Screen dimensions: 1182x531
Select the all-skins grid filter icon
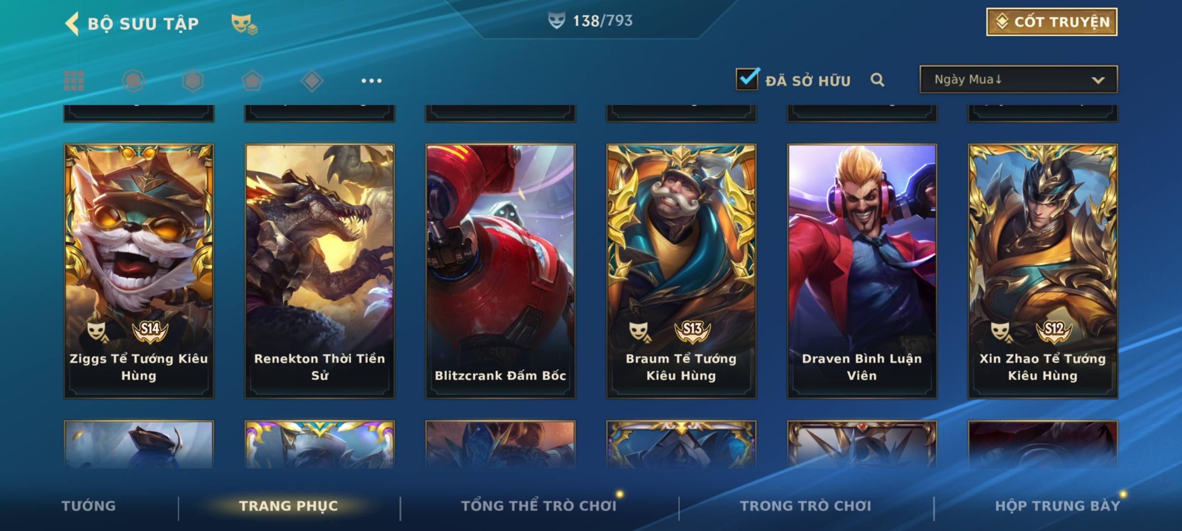click(74, 81)
